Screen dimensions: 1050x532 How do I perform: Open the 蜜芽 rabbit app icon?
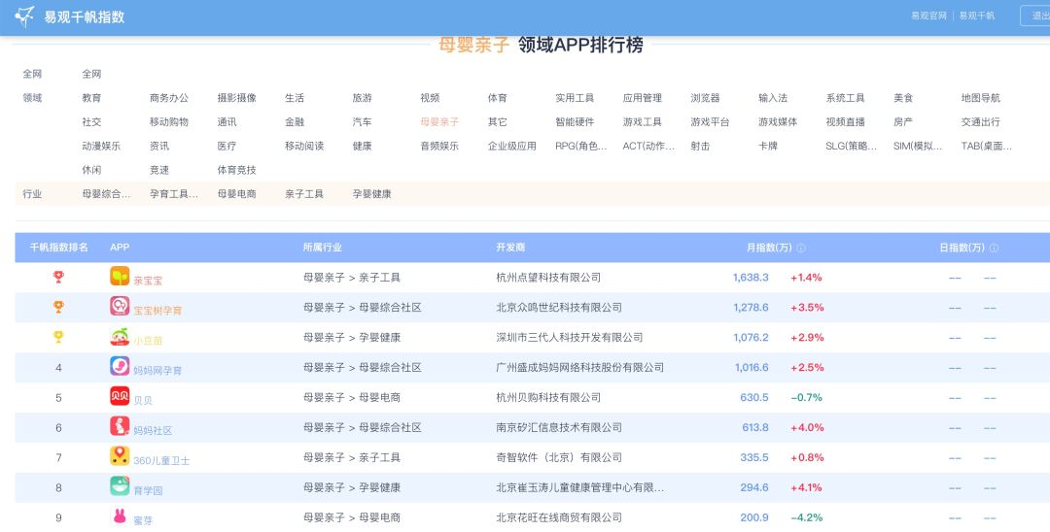coord(120,516)
